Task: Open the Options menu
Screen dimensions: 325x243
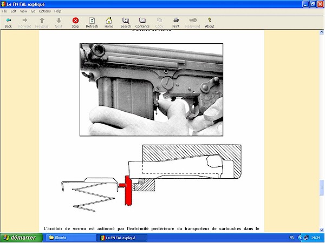Action: 44,11
